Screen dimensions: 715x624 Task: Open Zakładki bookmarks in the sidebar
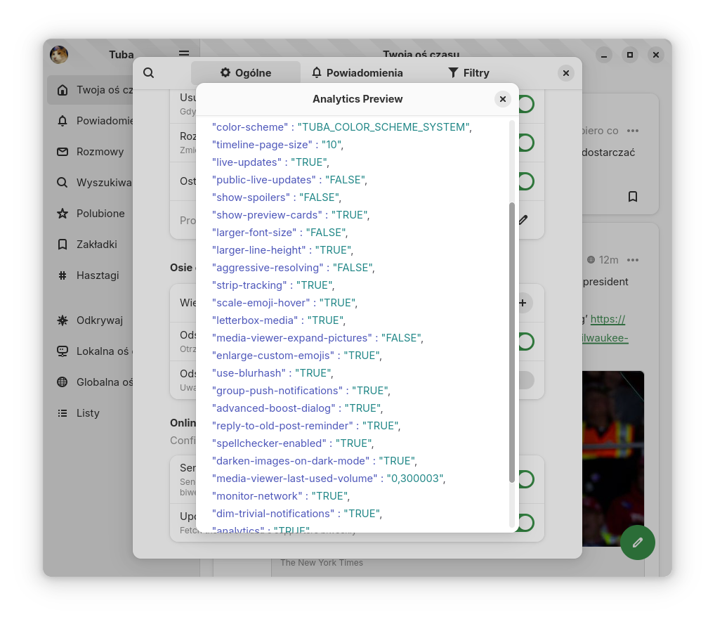coord(96,245)
